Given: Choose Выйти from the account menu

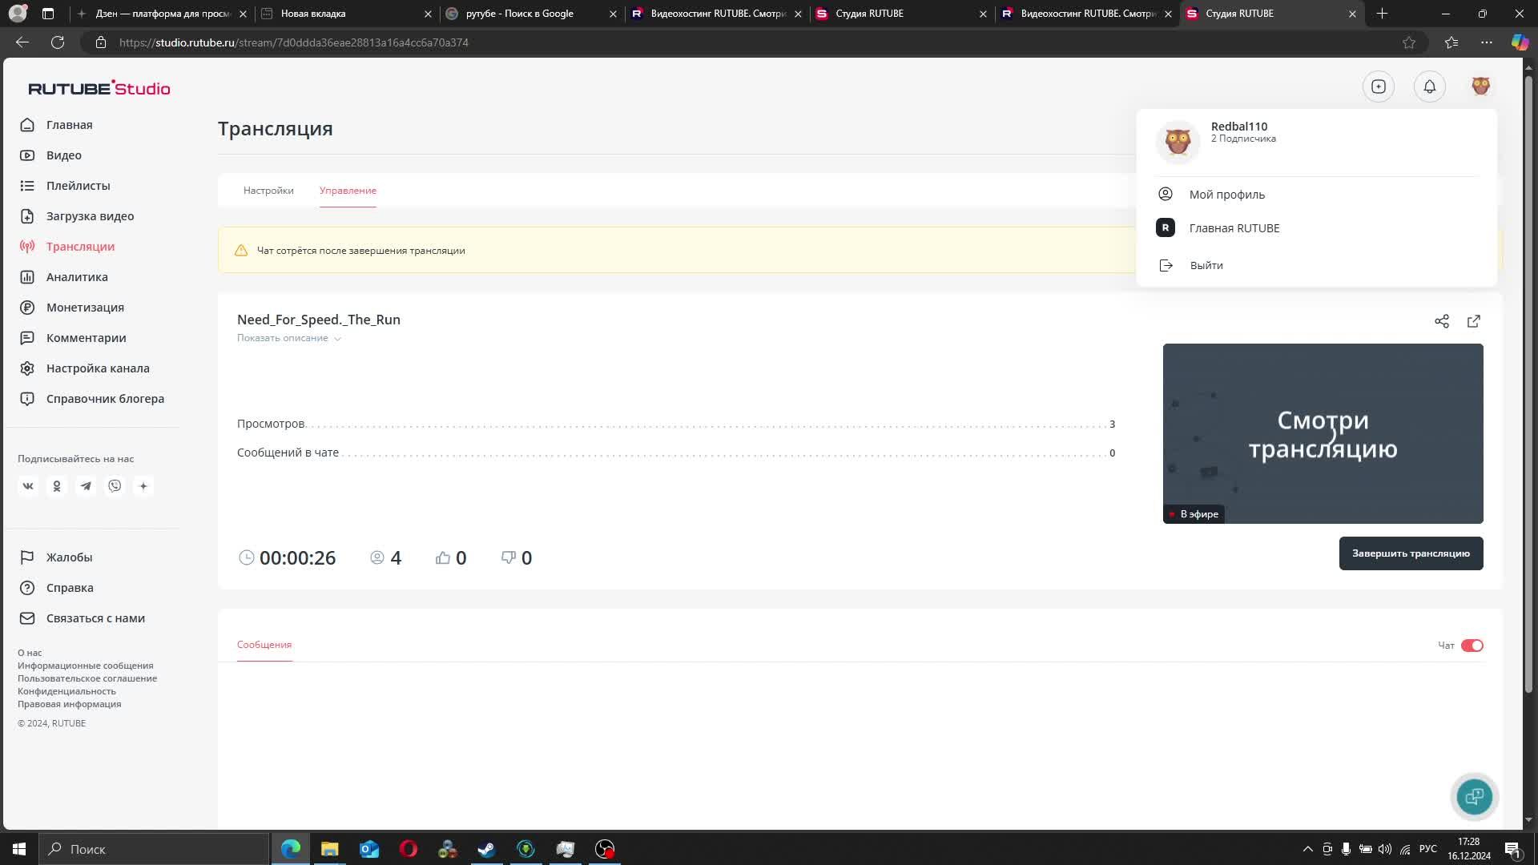Looking at the screenshot, I should (x=1206, y=265).
